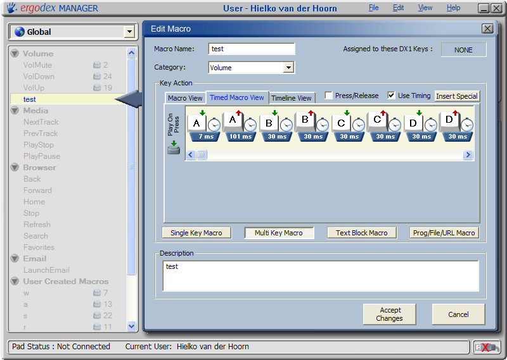Enable the Press/Release checkbox
The width and height of the screenshot is (507, 360).
click(328, 96)
